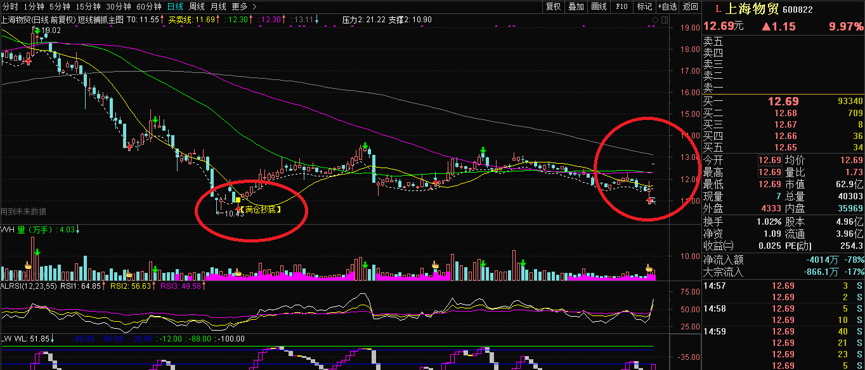Click the cyan down arrow after 13.11
Screen dimensions: 865x370
[x=317, y=20]
